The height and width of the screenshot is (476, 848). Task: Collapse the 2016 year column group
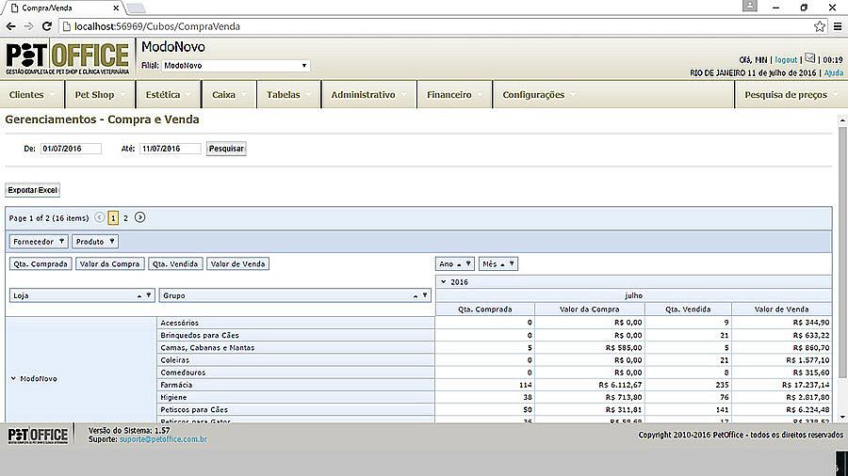click(x=444, y=281)
